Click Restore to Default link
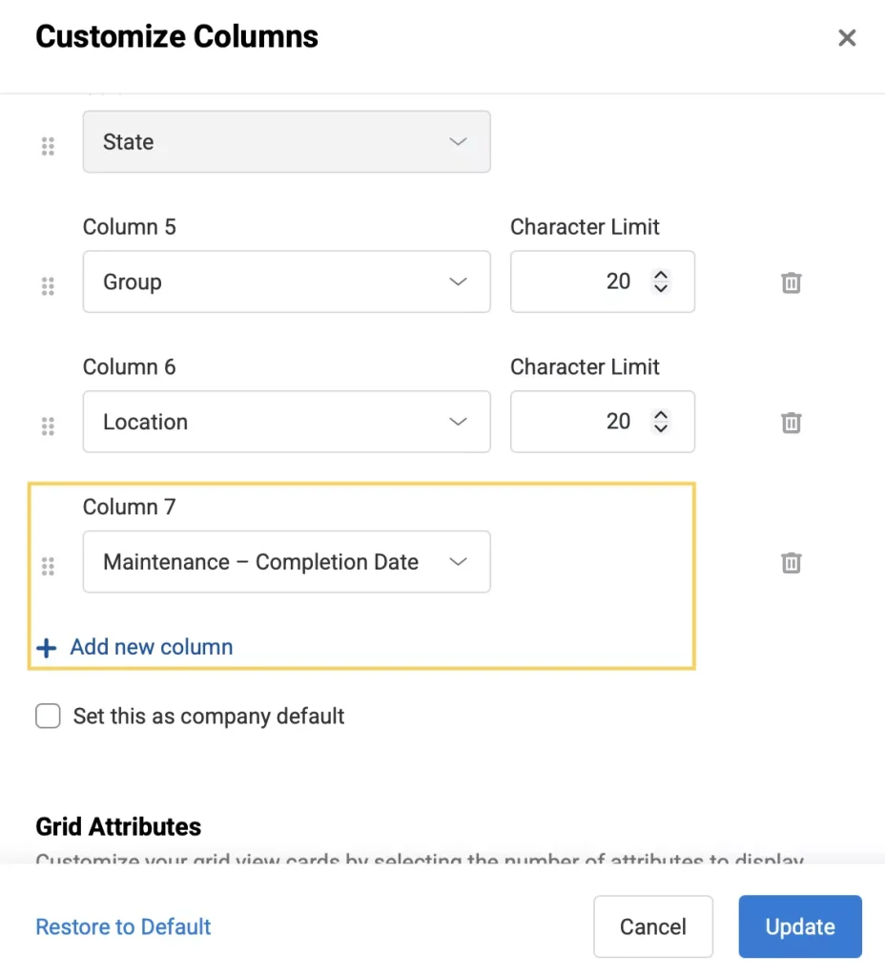Image resolution: width=885 pixels, height=977 pixels. (123, 926)
